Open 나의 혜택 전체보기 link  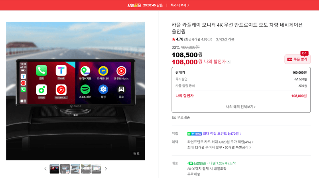pyautogui.click(x=241, y=106)
